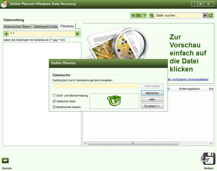
Task: Click the left scroll arrow of file list
Action: [85, 143]
